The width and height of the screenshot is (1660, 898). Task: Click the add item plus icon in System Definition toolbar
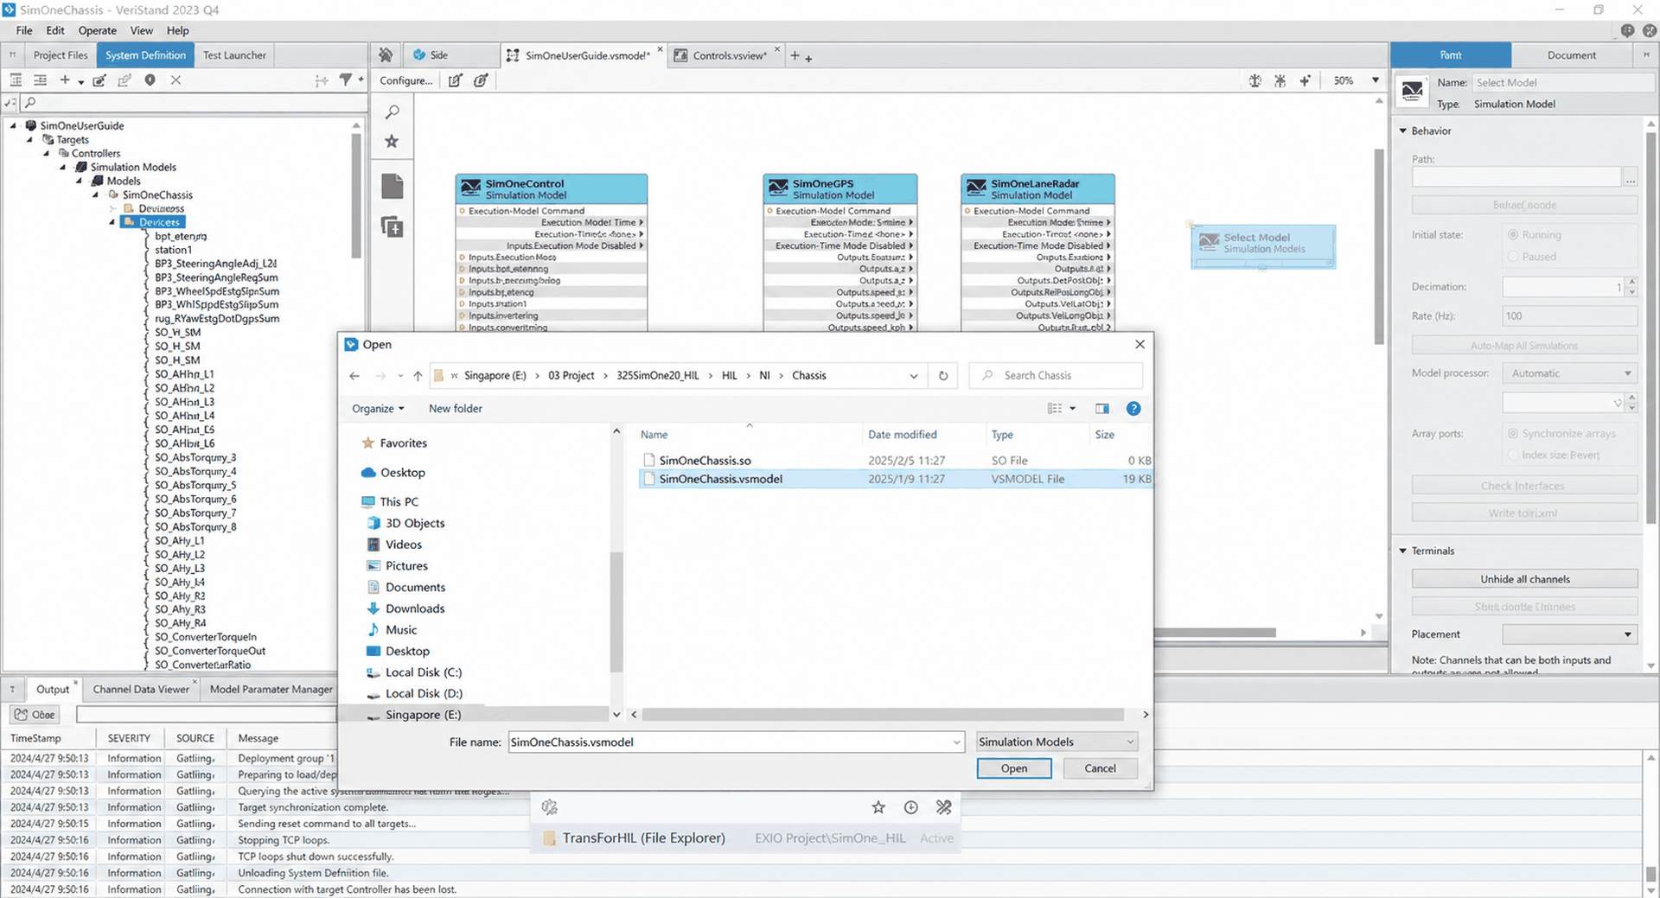tap(65, 80)
